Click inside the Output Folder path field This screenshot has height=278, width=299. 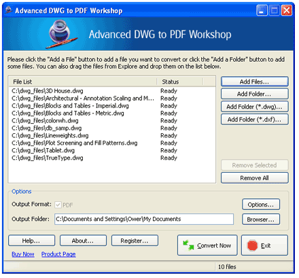point(144,219)
